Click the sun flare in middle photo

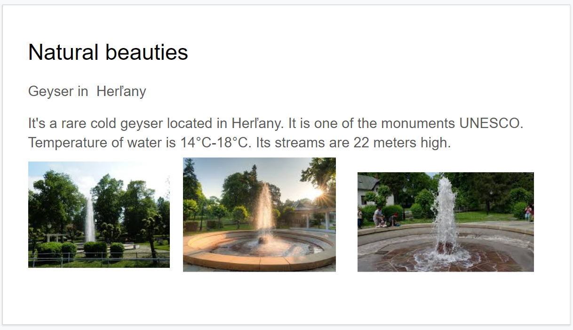(316, 193)
